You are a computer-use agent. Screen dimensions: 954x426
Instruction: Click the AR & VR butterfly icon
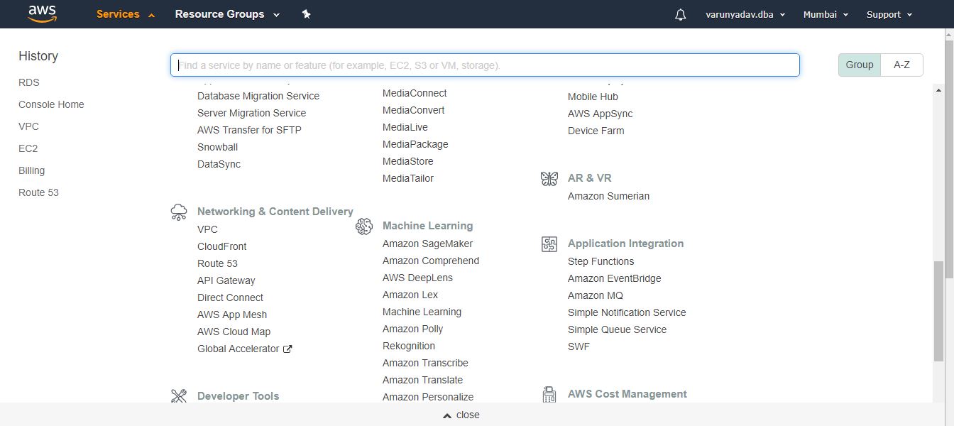[x=549, y=178]
